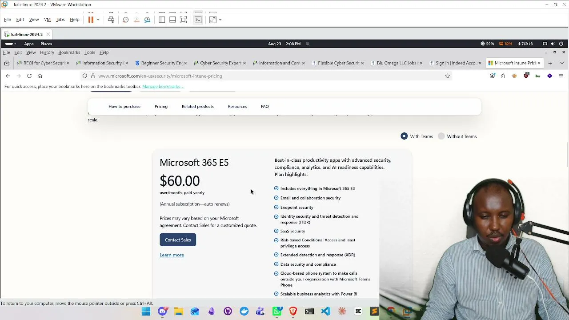Screen dimensions: 569x320
Task: Bookmark this page with the star icon
Action: click(448, 76)
